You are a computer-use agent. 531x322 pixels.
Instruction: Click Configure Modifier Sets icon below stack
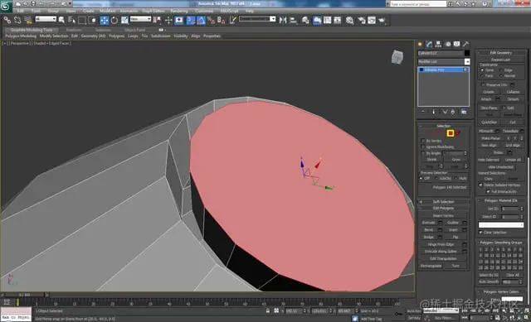pyautogui.click(x=464, y=112)
